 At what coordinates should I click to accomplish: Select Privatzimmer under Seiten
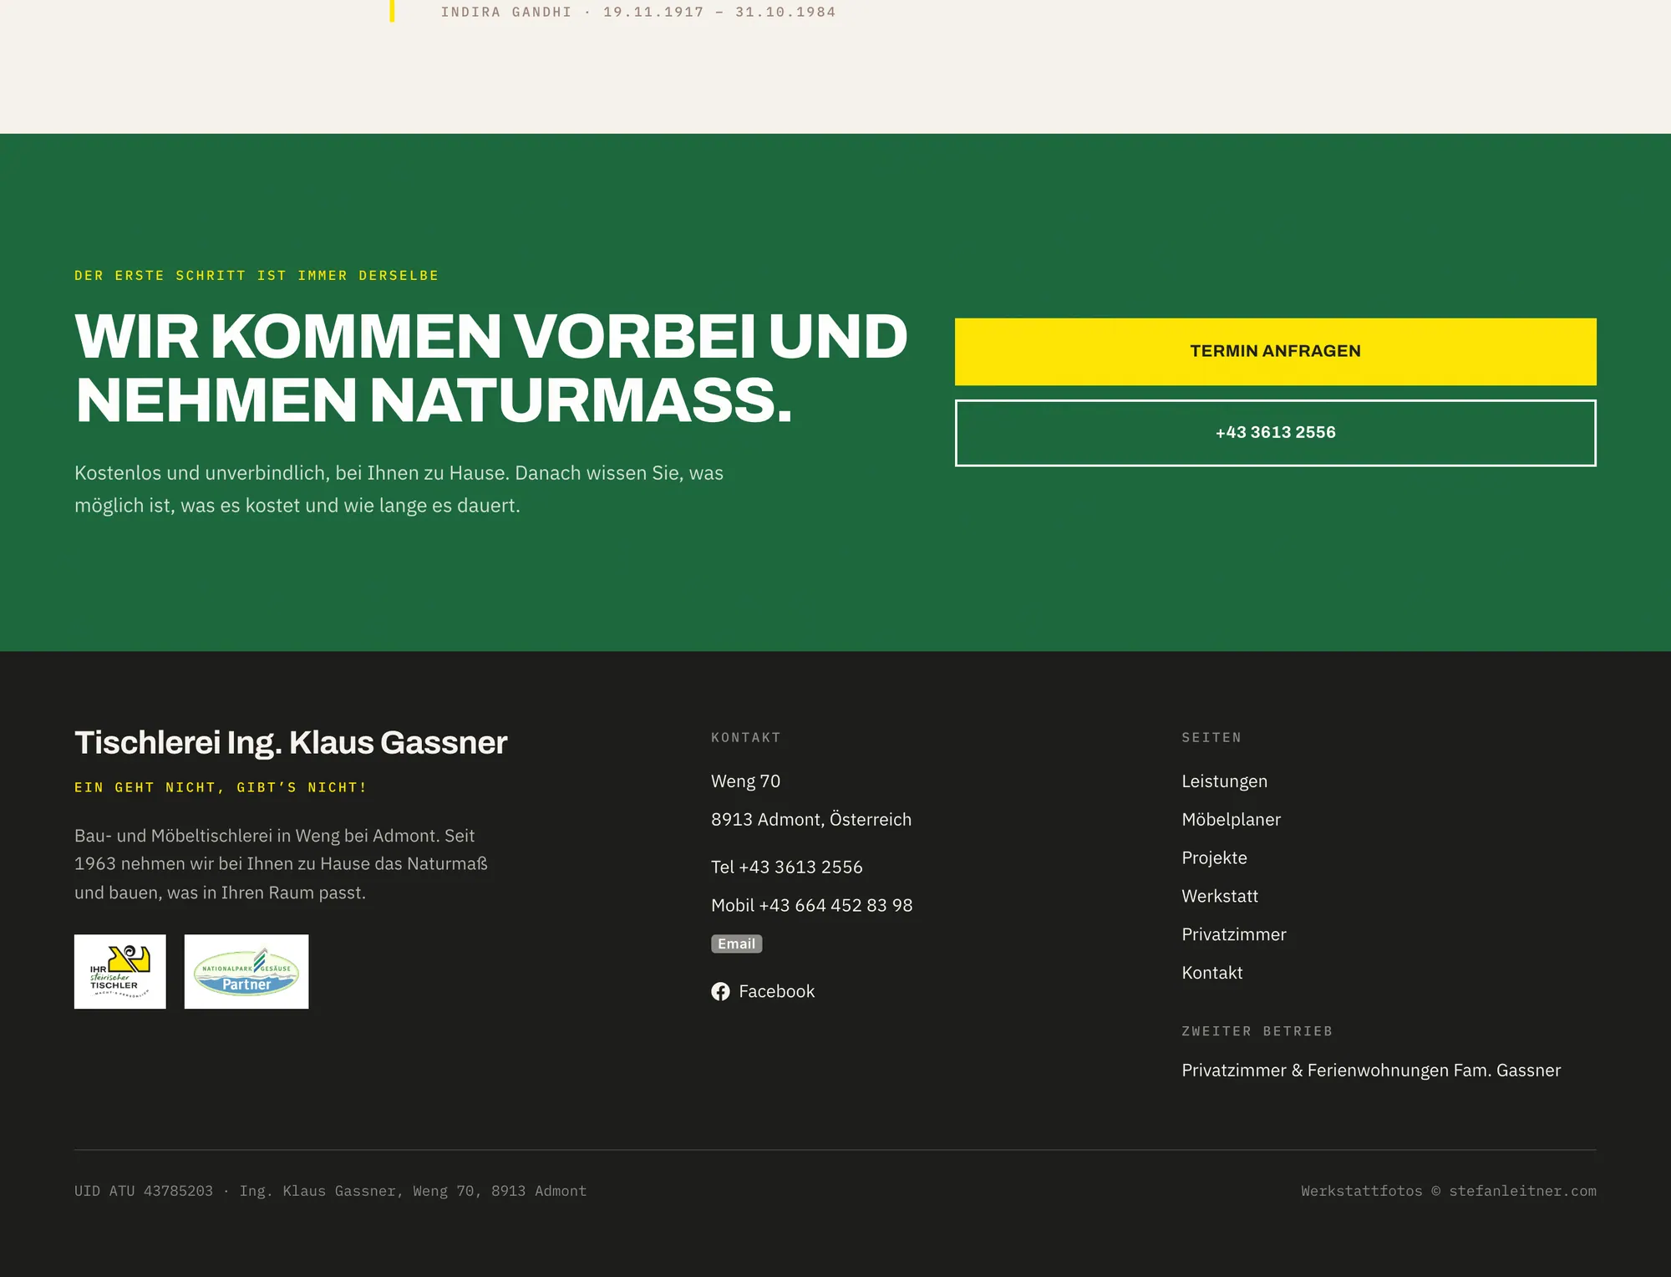click(1234, 935)
